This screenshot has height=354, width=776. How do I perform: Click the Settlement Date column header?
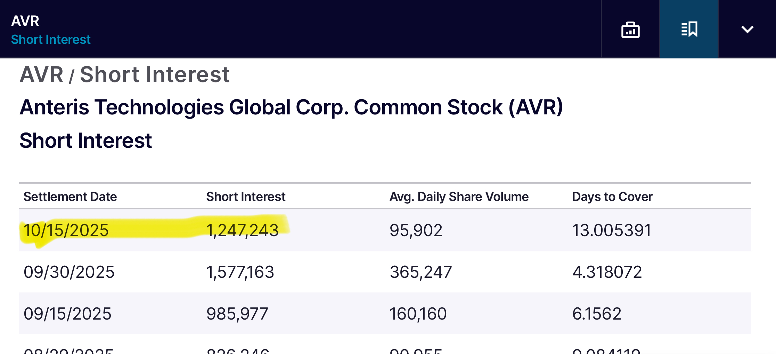coord(70,197)
